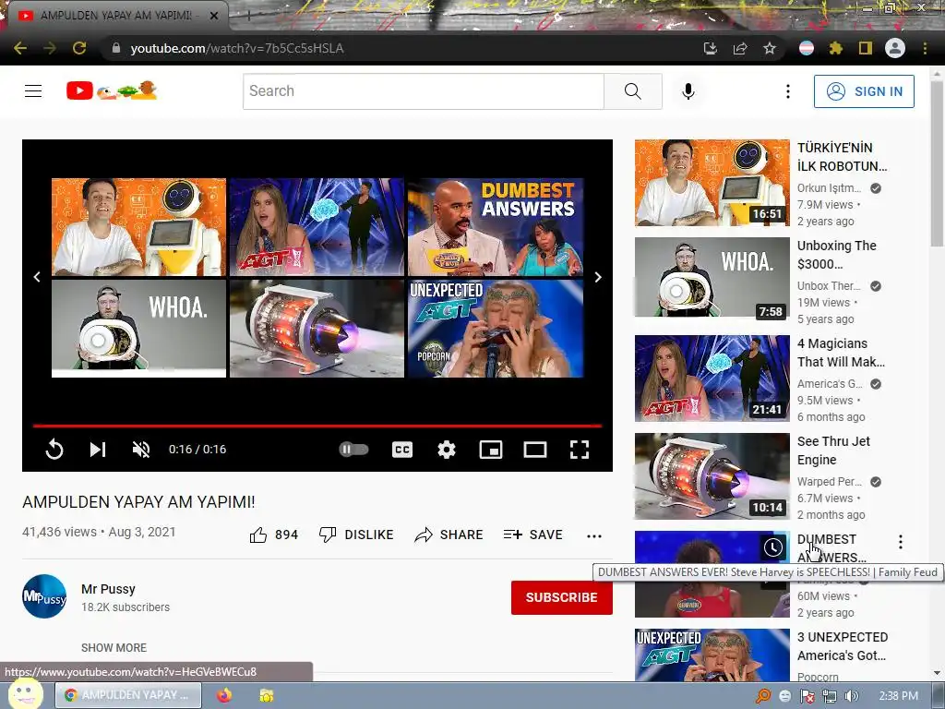This screenshot has width=945, height=709.
Task: Click the SIGN IN button
Action: coord(864,91)
